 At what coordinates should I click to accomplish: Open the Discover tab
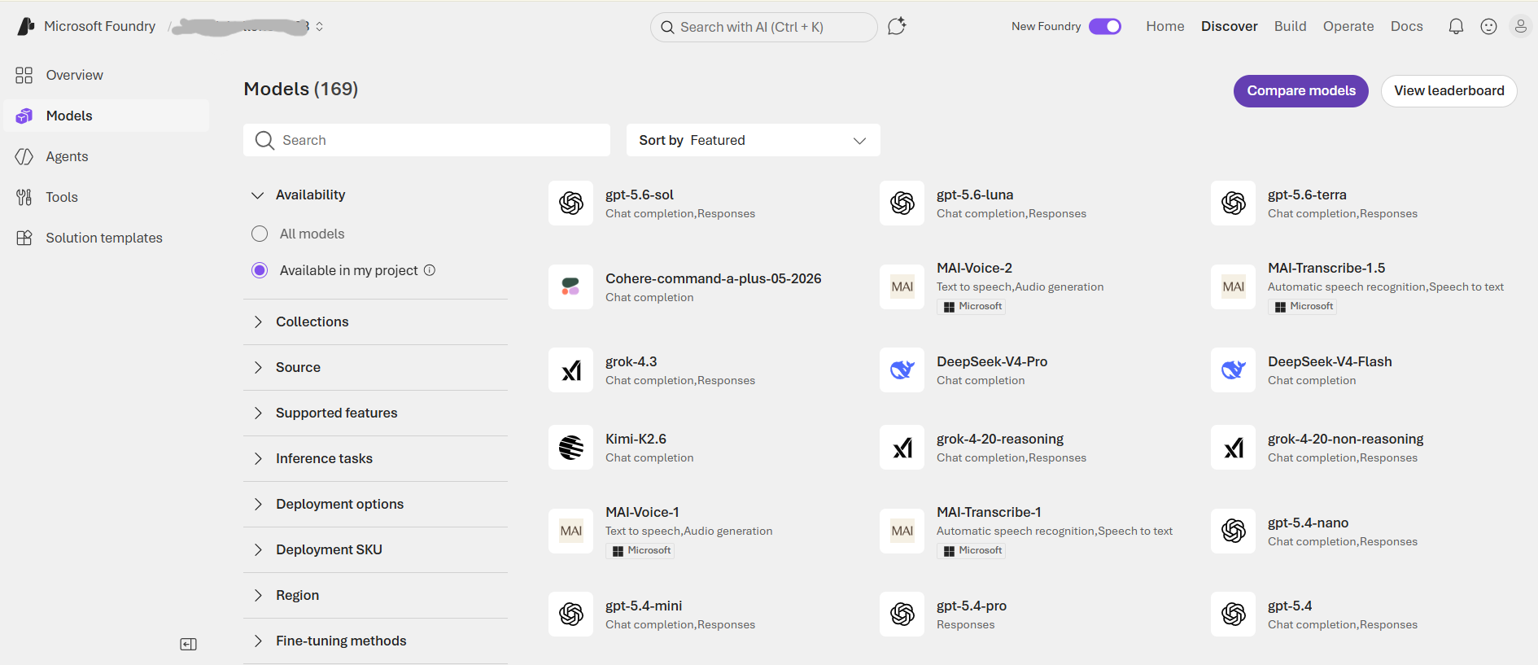[x=1229, y=26]
